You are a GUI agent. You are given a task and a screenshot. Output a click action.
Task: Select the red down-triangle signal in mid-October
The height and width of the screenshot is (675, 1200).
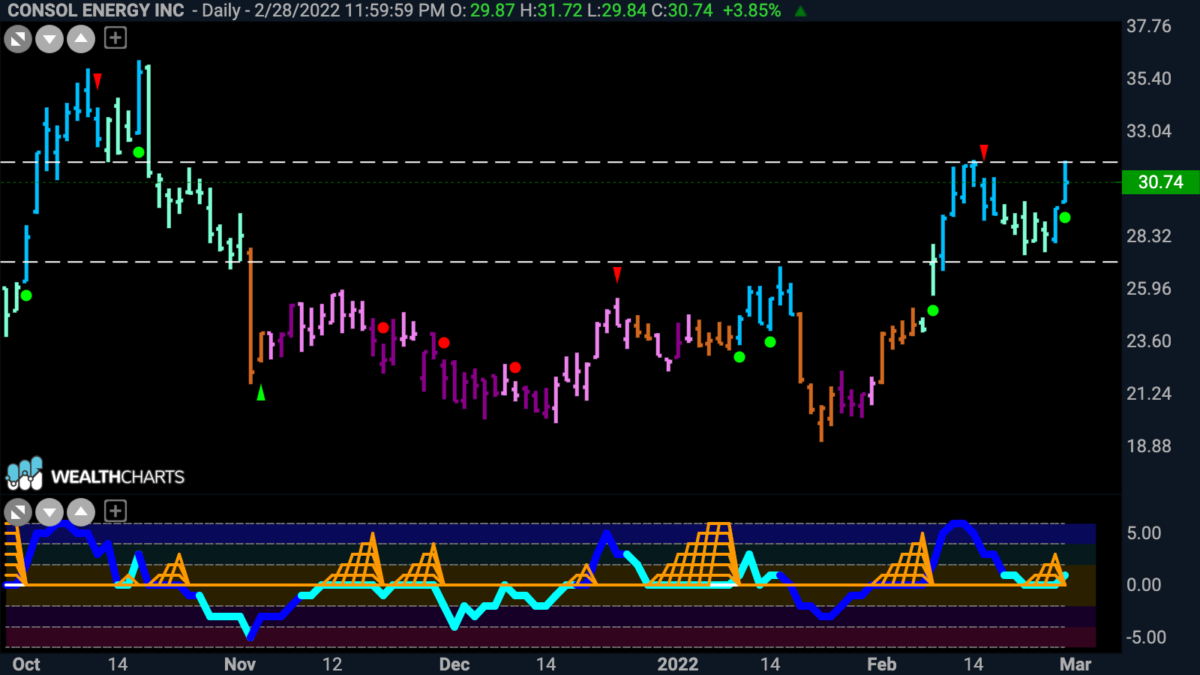click(97, 81)
